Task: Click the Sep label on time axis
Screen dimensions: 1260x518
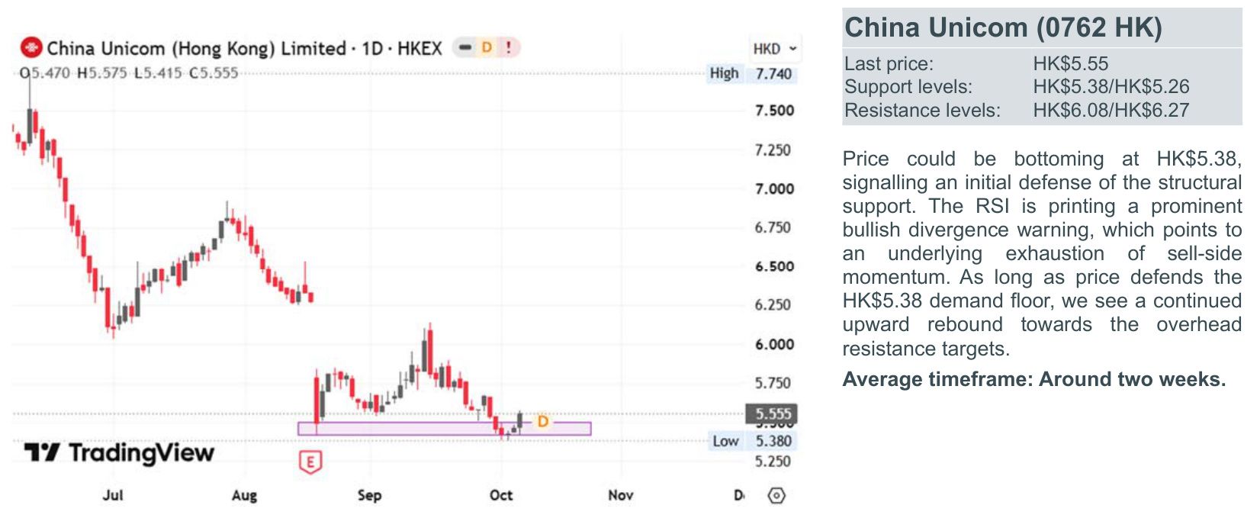Action: click(x=369, y=496)
